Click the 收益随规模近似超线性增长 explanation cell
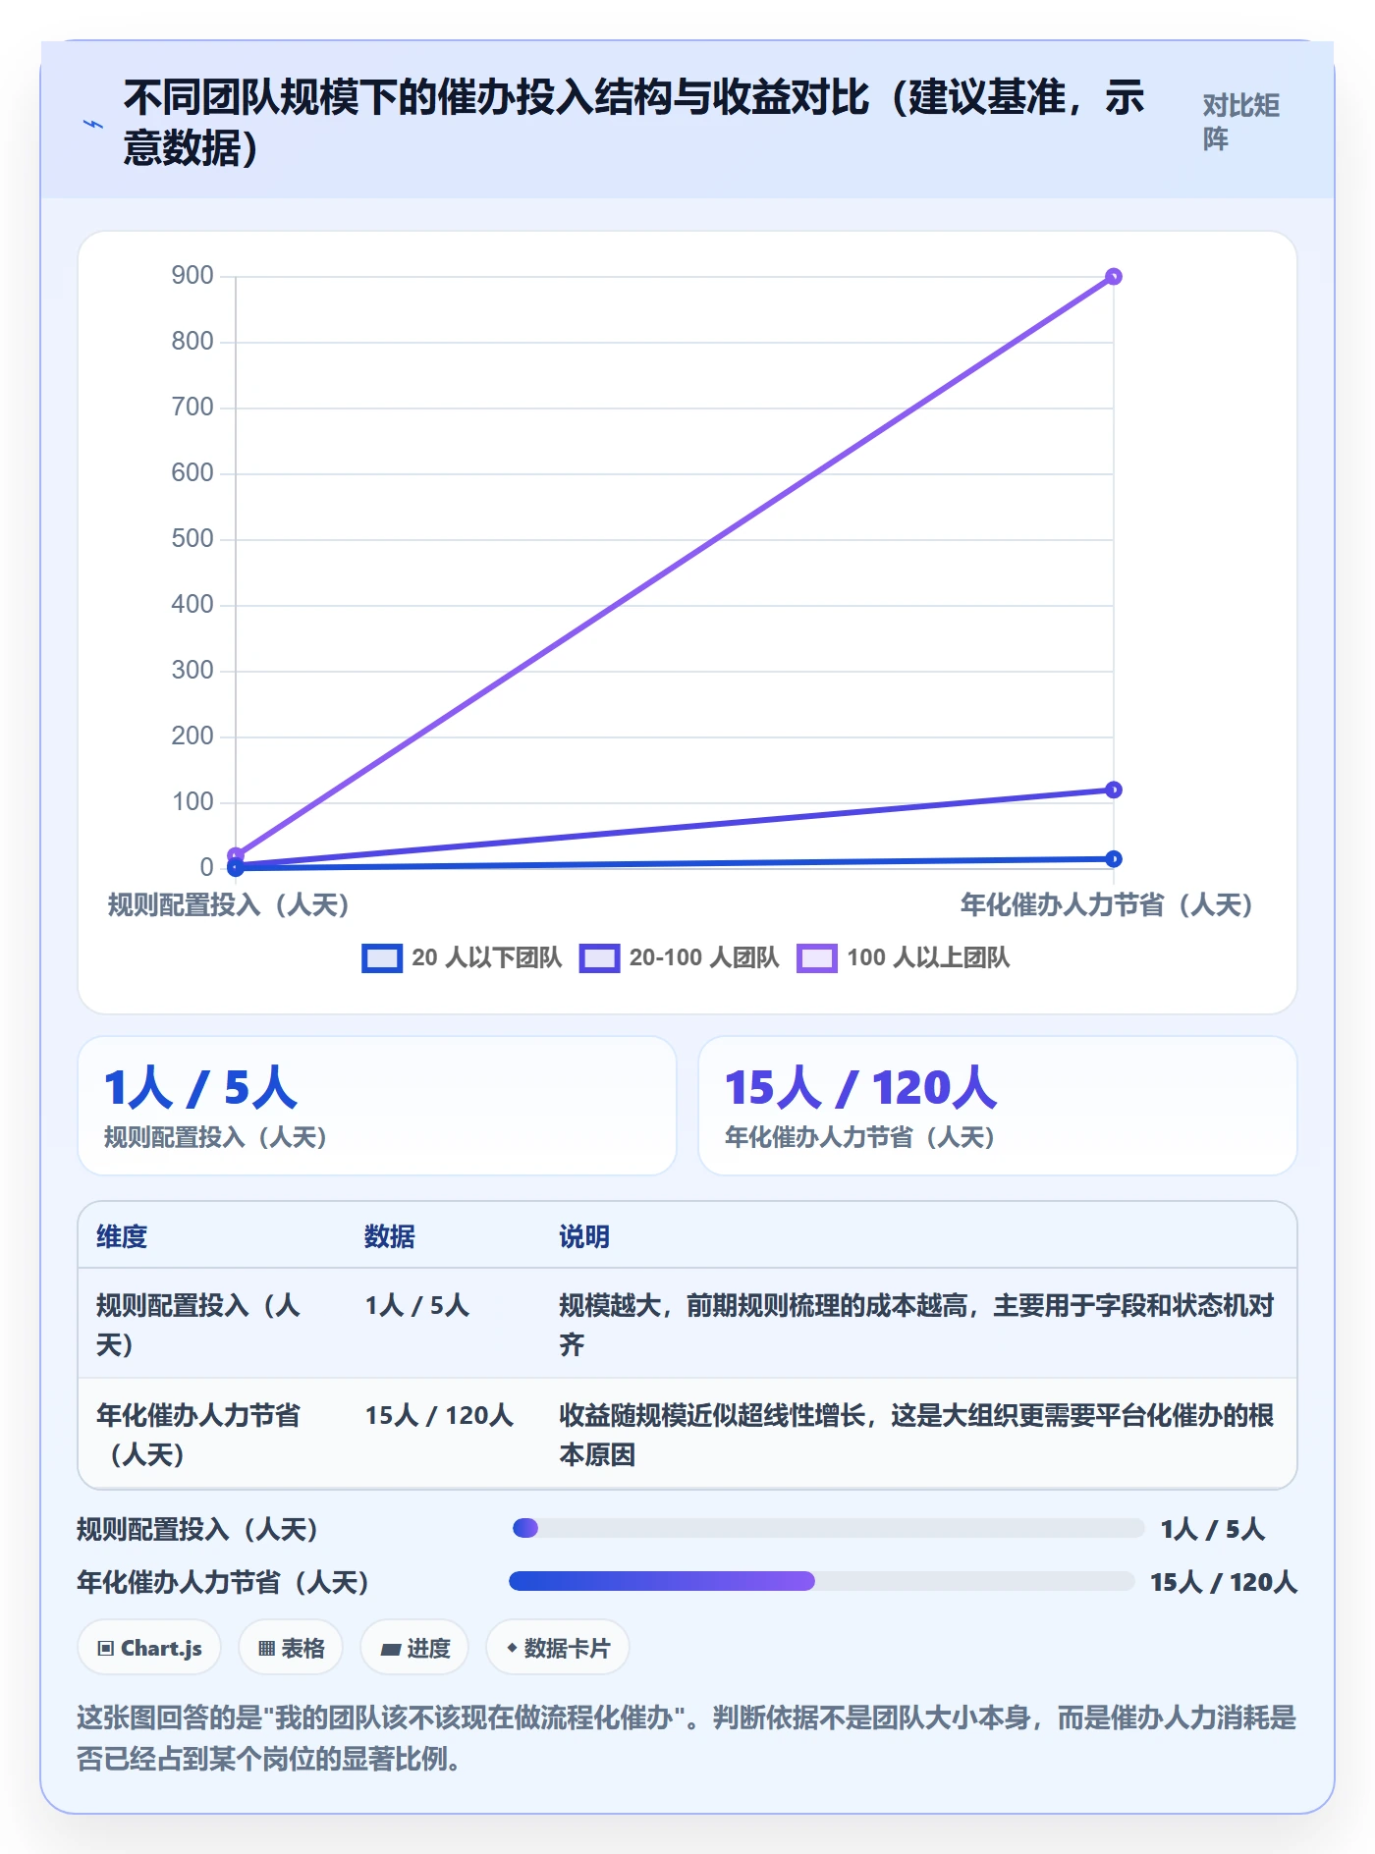 916,1435
